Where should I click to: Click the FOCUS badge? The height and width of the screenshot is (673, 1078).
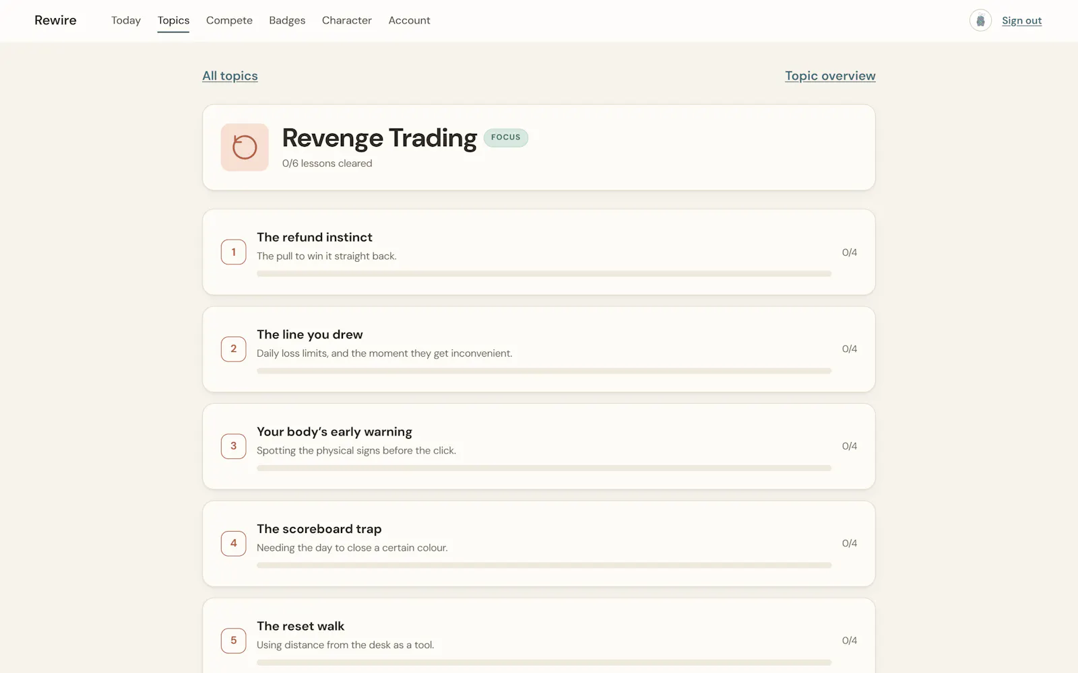coord(506,137)
